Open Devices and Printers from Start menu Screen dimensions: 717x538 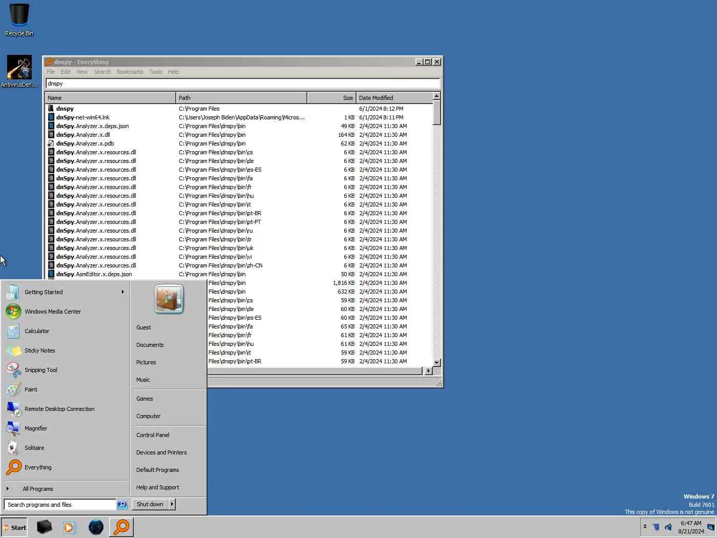[x=161, y=452]
